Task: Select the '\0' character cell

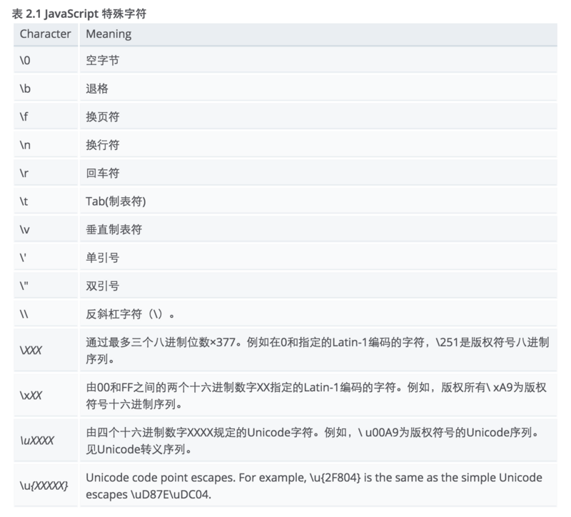Action: click(46, 60)
